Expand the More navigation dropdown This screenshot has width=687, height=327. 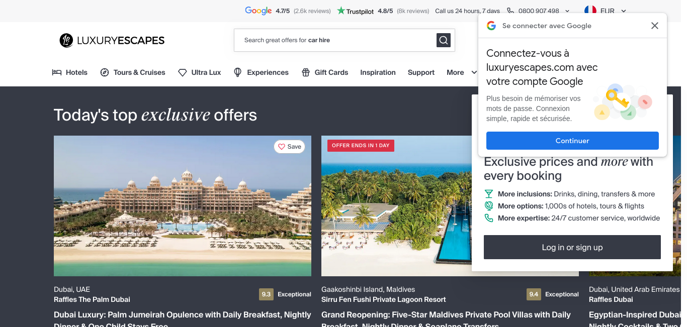[462, 72]
